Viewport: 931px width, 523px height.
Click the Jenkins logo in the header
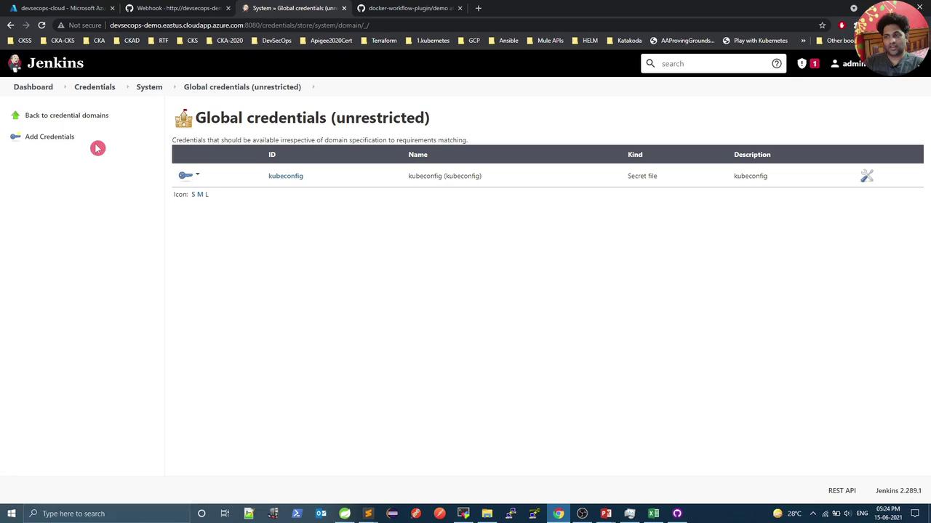45,63
